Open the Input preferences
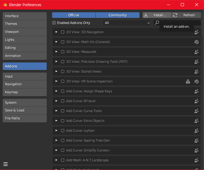Viewport: 204px width, 170px height. [25, 76]
